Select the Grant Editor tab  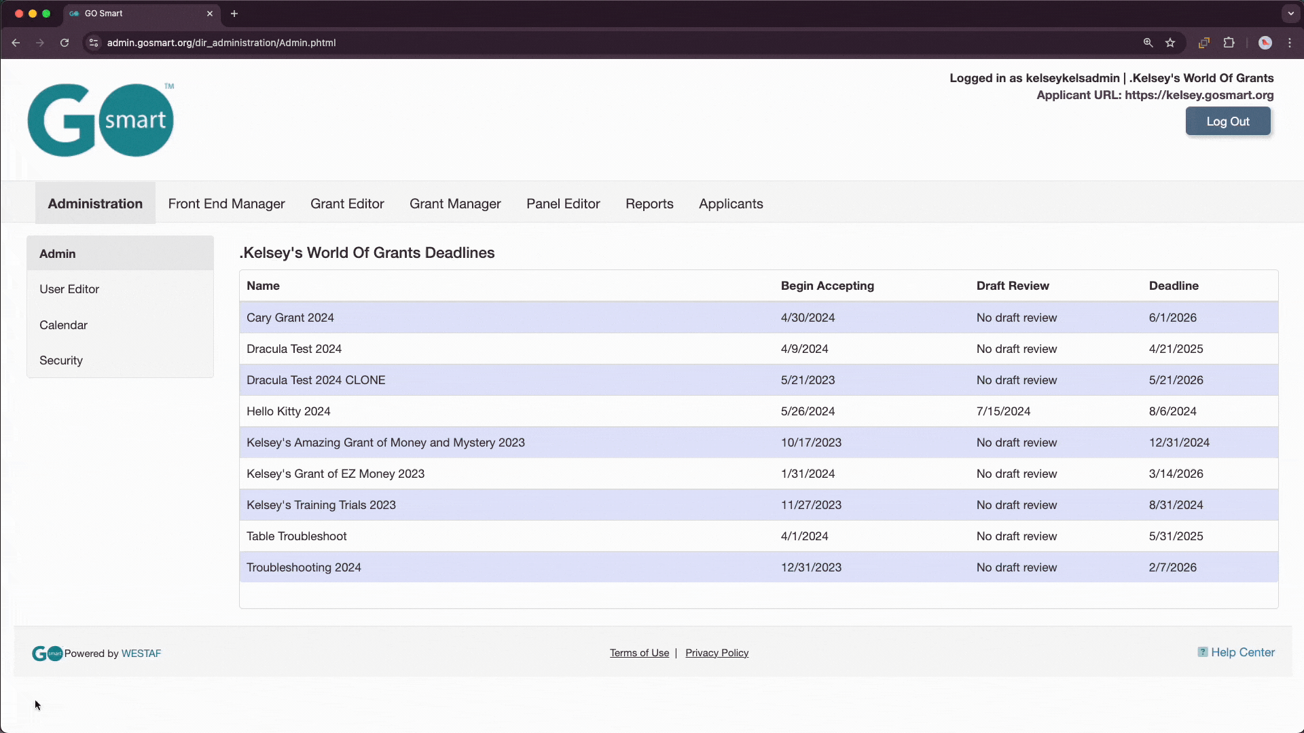pos(346,203)
